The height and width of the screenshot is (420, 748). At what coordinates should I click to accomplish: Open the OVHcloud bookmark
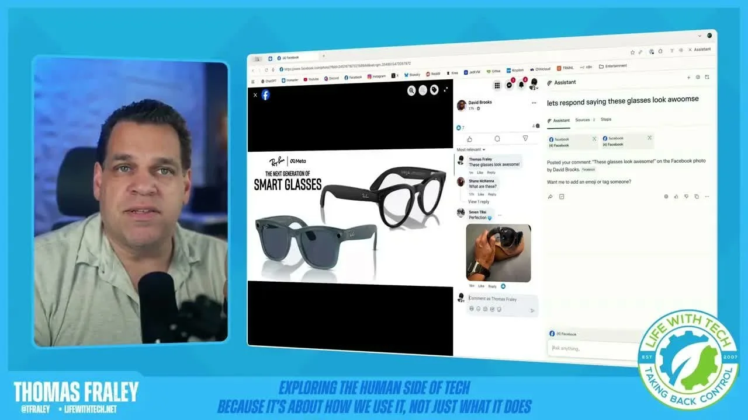(540, 69)
